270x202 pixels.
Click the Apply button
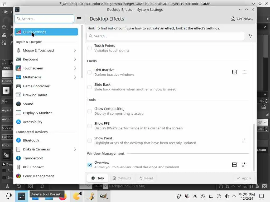pos(244,178)
